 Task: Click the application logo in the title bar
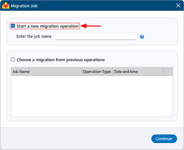pyautogui.click(x=6, y=5)
